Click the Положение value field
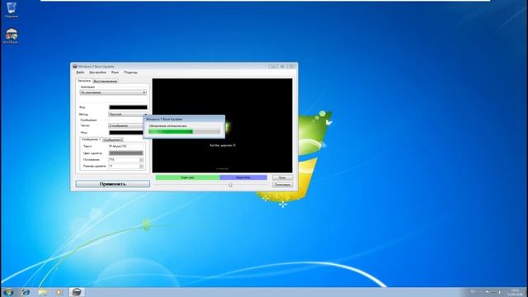The image size is (528, 297). tap(124, 159)
